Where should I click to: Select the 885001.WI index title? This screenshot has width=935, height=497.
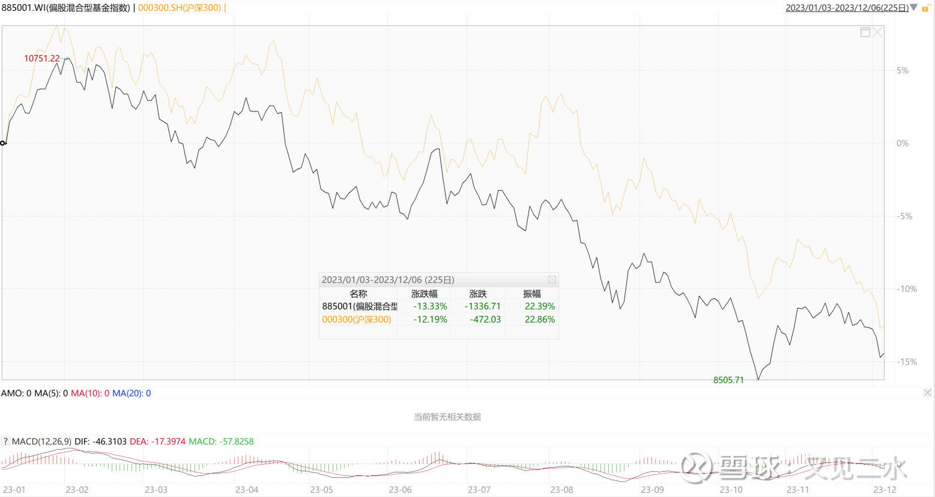66,8
